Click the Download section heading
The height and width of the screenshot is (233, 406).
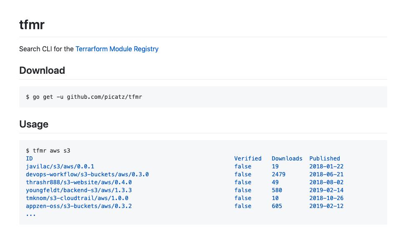coord(42,70)
